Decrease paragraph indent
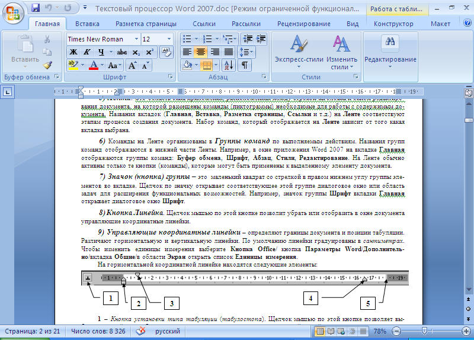Image resolution: width=474 pixels, height=340 pixels. [x=248, y=39]
